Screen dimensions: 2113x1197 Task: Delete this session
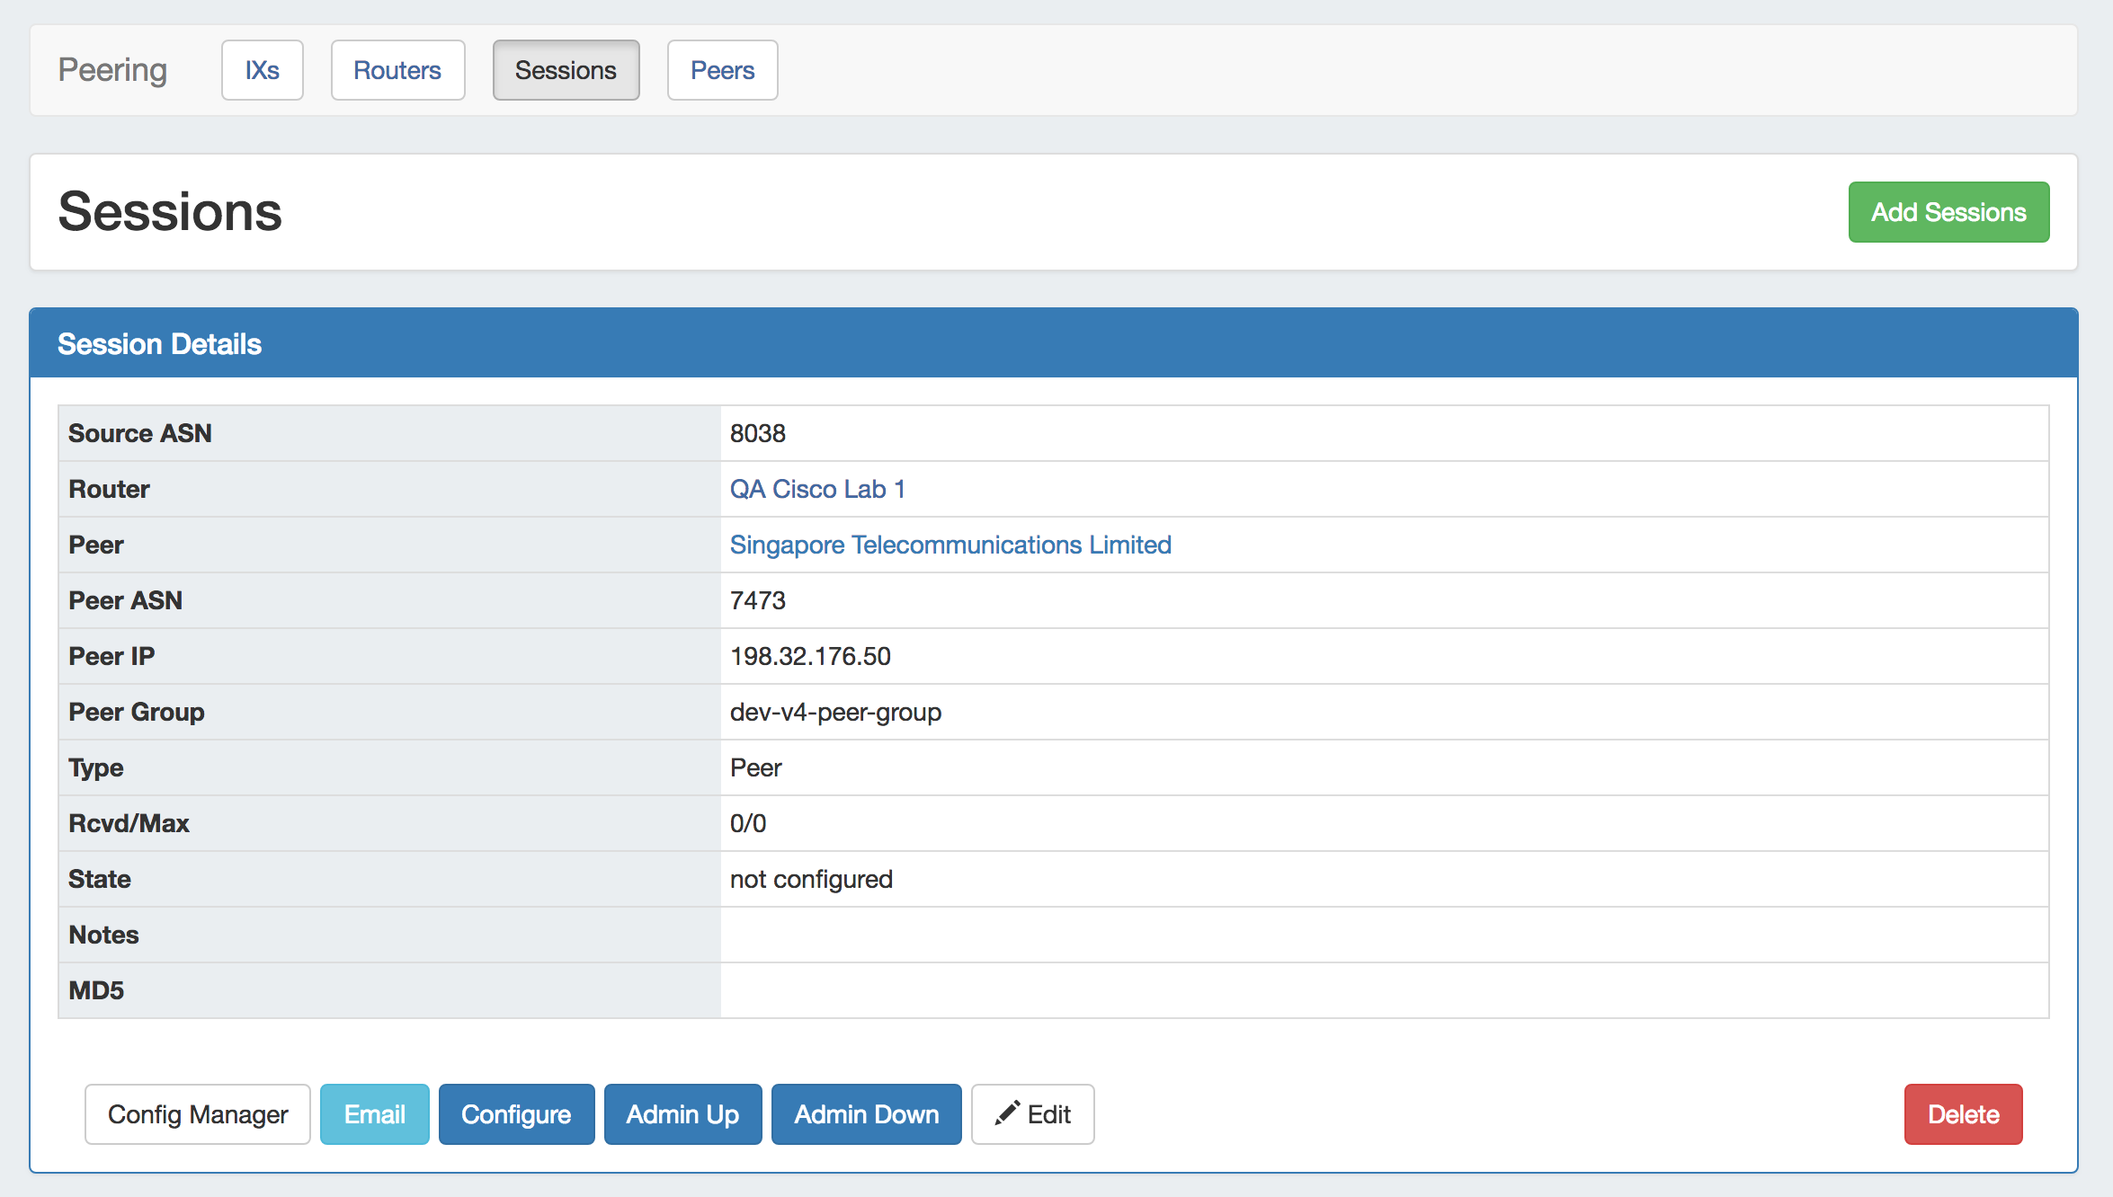[x=1963, y=1114]
